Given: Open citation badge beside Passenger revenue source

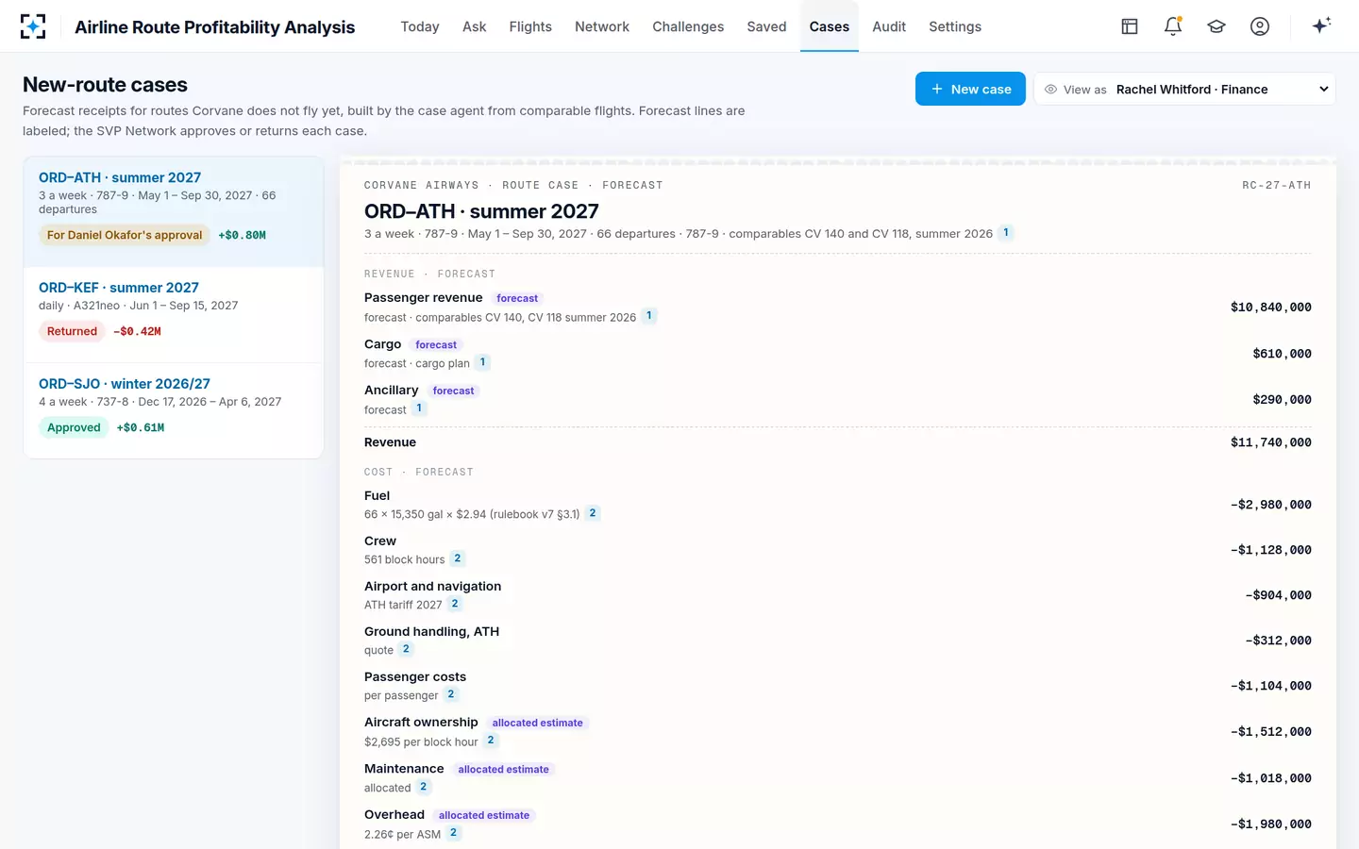Looking at the screenshot, I should coord(649,316).
